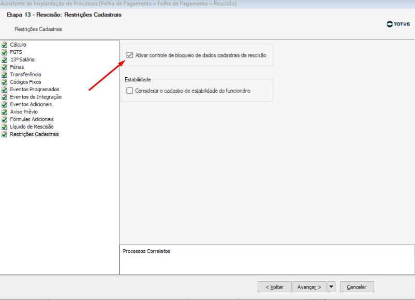This screenshot has height=300, width=415.
Task: Click the Etapa 13 heading text
Action: pyautogui.click(x=64, y=15)
